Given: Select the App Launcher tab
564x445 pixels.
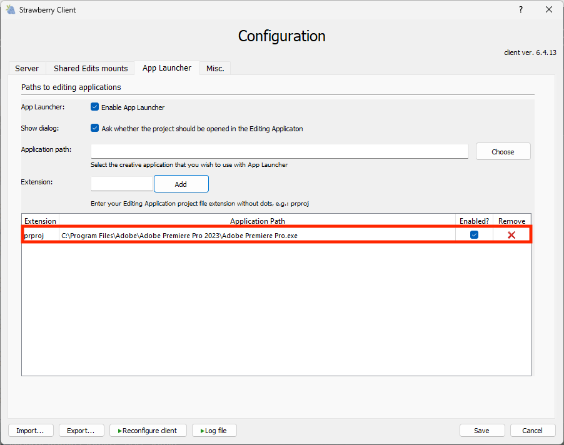Looking at the screenshot, I should 167,68.
